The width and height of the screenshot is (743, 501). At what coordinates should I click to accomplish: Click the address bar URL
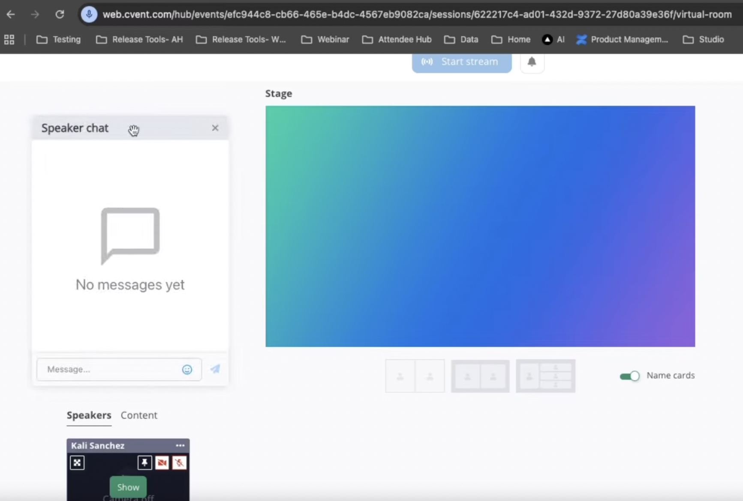417,14
